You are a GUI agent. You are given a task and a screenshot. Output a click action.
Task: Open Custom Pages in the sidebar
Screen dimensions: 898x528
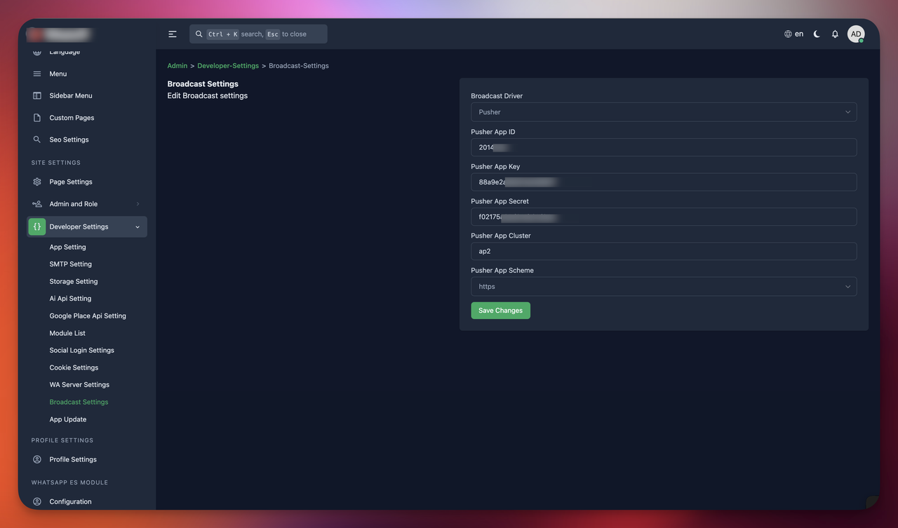point(72,118)
